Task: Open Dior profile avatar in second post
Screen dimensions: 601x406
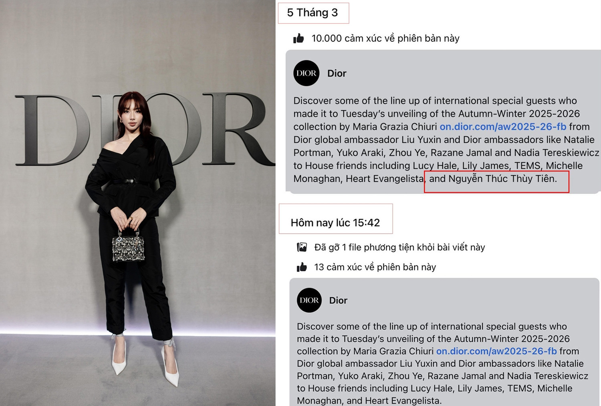Action: (309, 300)
